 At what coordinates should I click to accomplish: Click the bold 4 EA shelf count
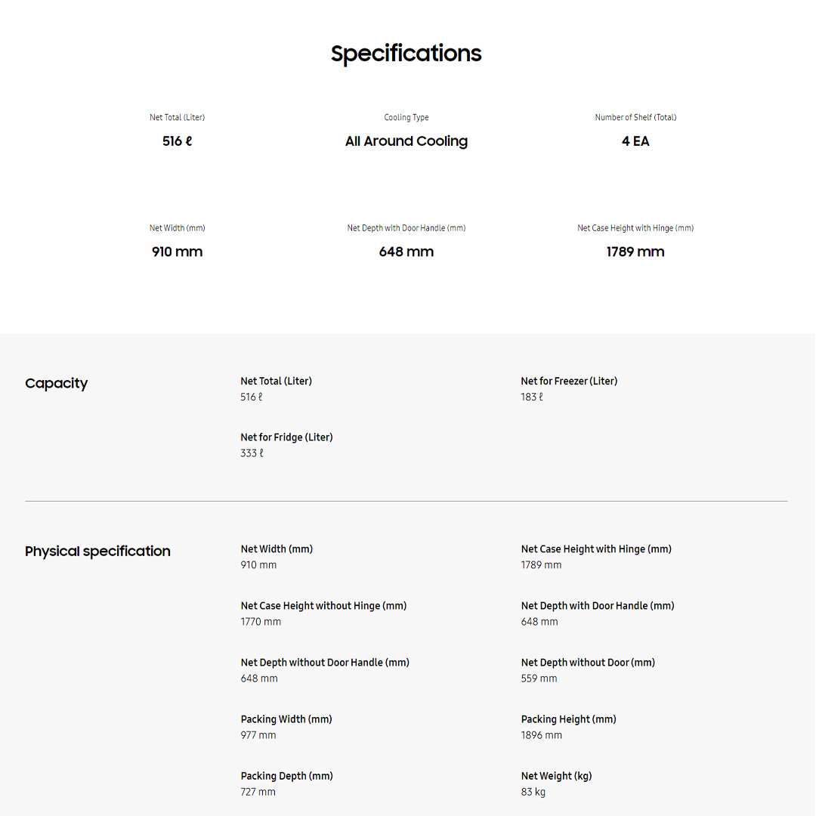click(635, 141)
